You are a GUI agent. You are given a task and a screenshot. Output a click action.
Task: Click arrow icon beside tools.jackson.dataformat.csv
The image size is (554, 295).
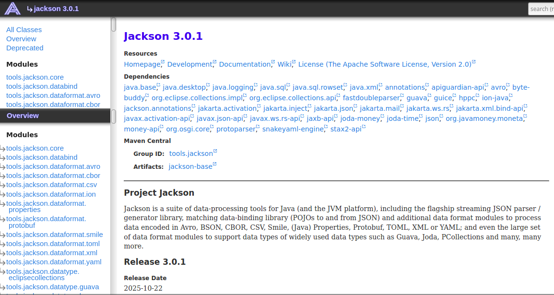(x=3, y=186)
